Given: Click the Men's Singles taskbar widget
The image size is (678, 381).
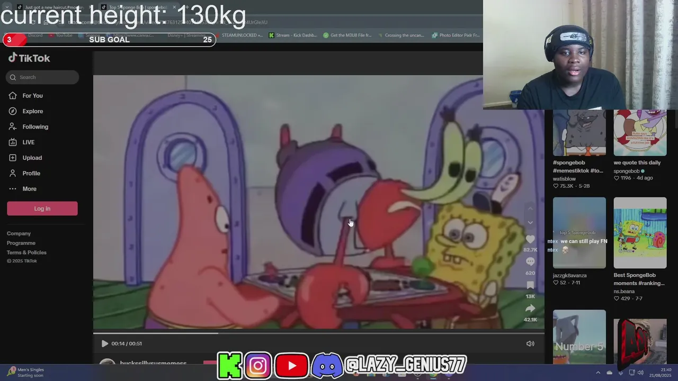Looking at the screenshot, I should pyautogui.click(x=26, y=373).
